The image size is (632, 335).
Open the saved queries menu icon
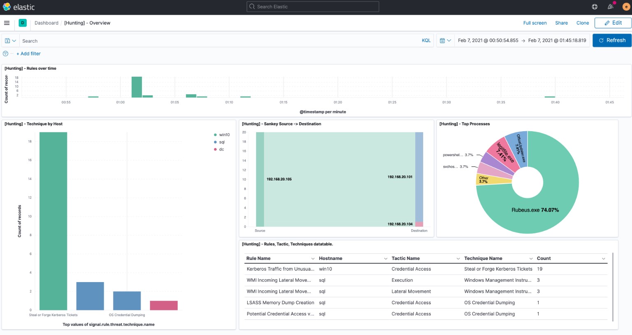tap(10, 41)
